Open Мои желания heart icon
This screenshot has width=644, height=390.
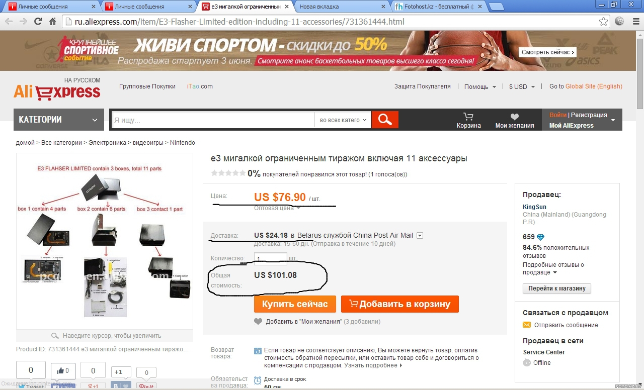click(514, 117)
